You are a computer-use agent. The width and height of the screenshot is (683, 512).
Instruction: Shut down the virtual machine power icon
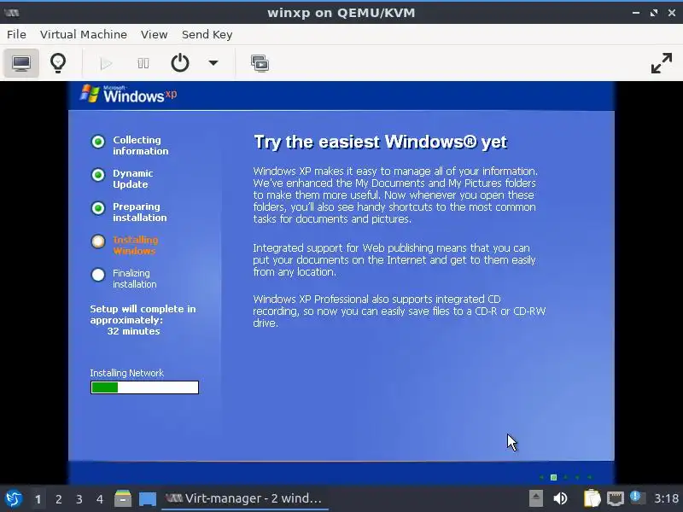click(x=180, y=63)
